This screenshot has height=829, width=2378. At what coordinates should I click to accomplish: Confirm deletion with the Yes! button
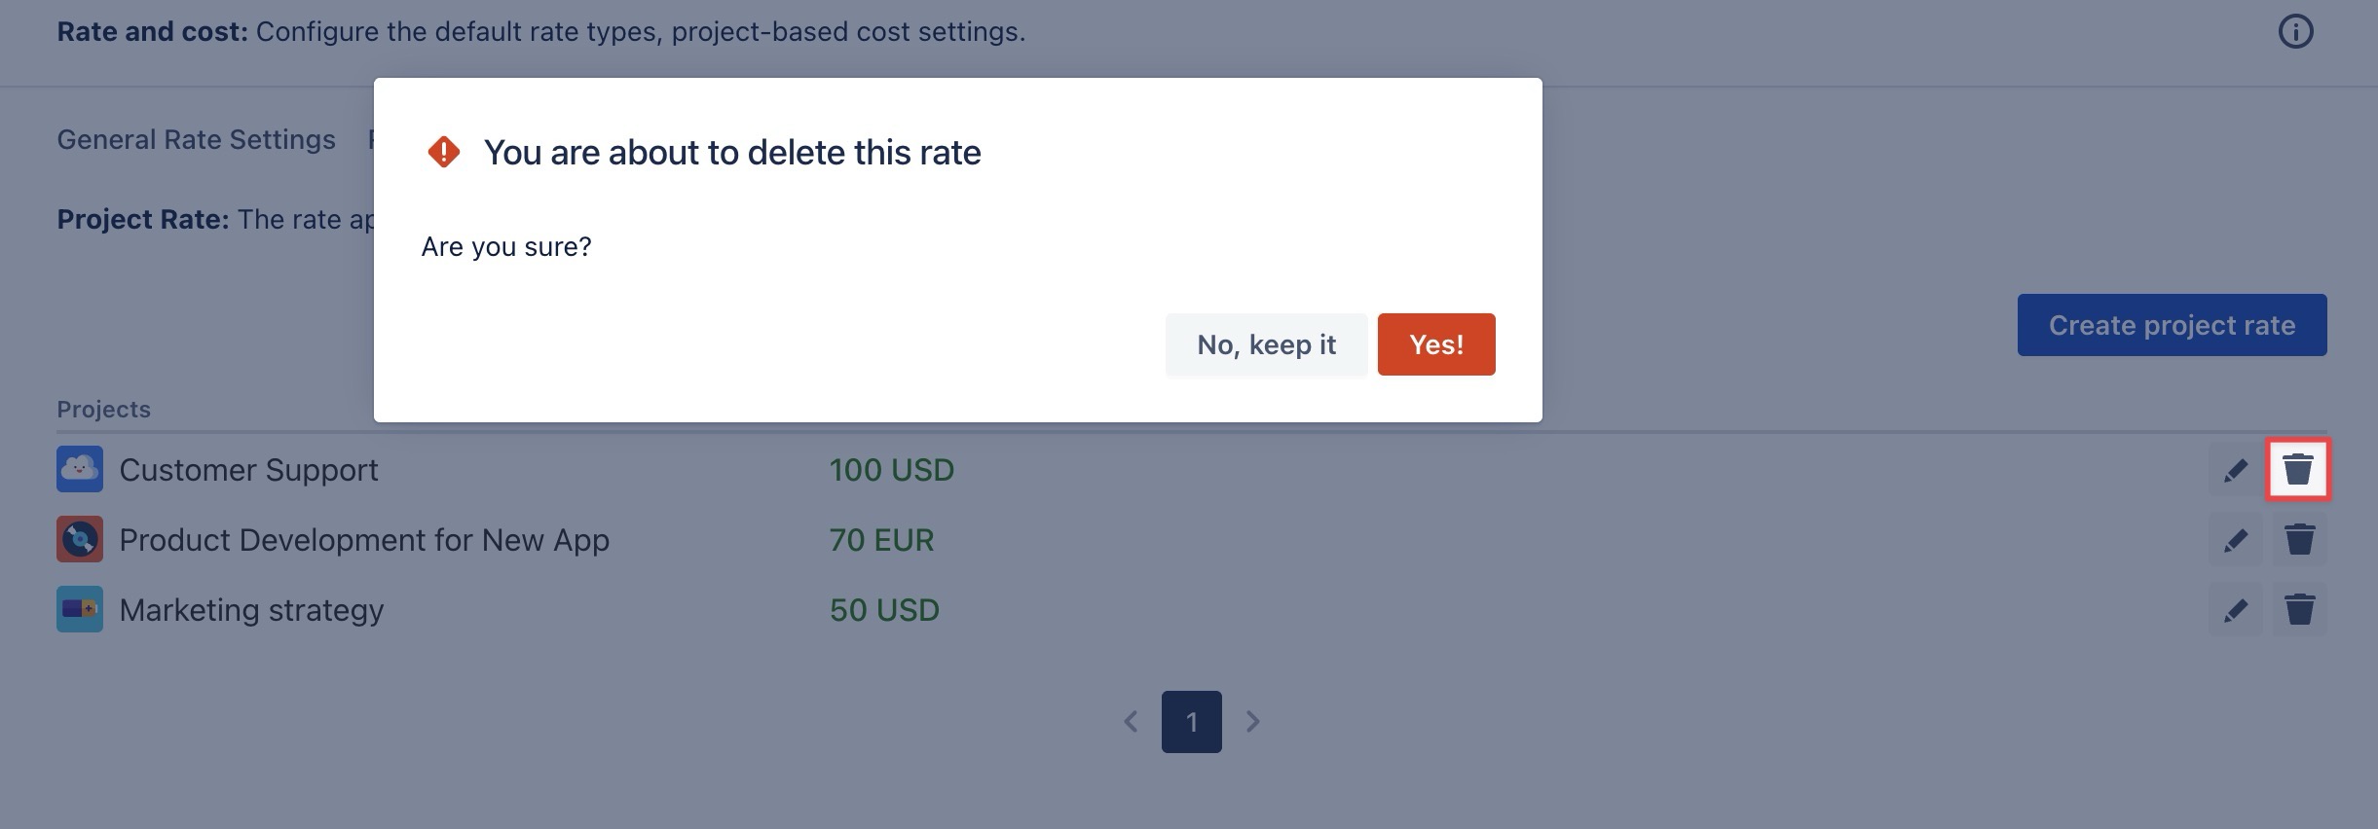tap(1435, 344)
